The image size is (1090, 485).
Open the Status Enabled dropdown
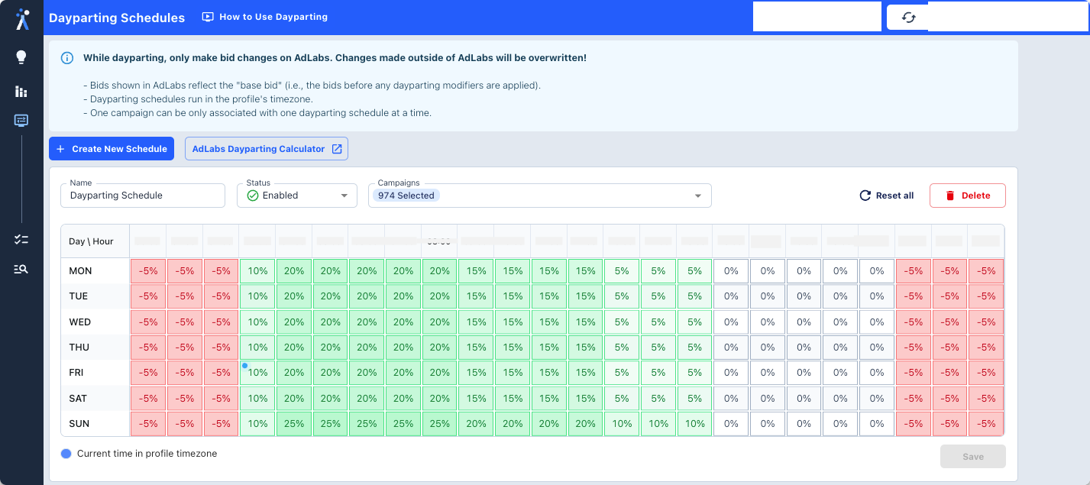coord(297,196)
